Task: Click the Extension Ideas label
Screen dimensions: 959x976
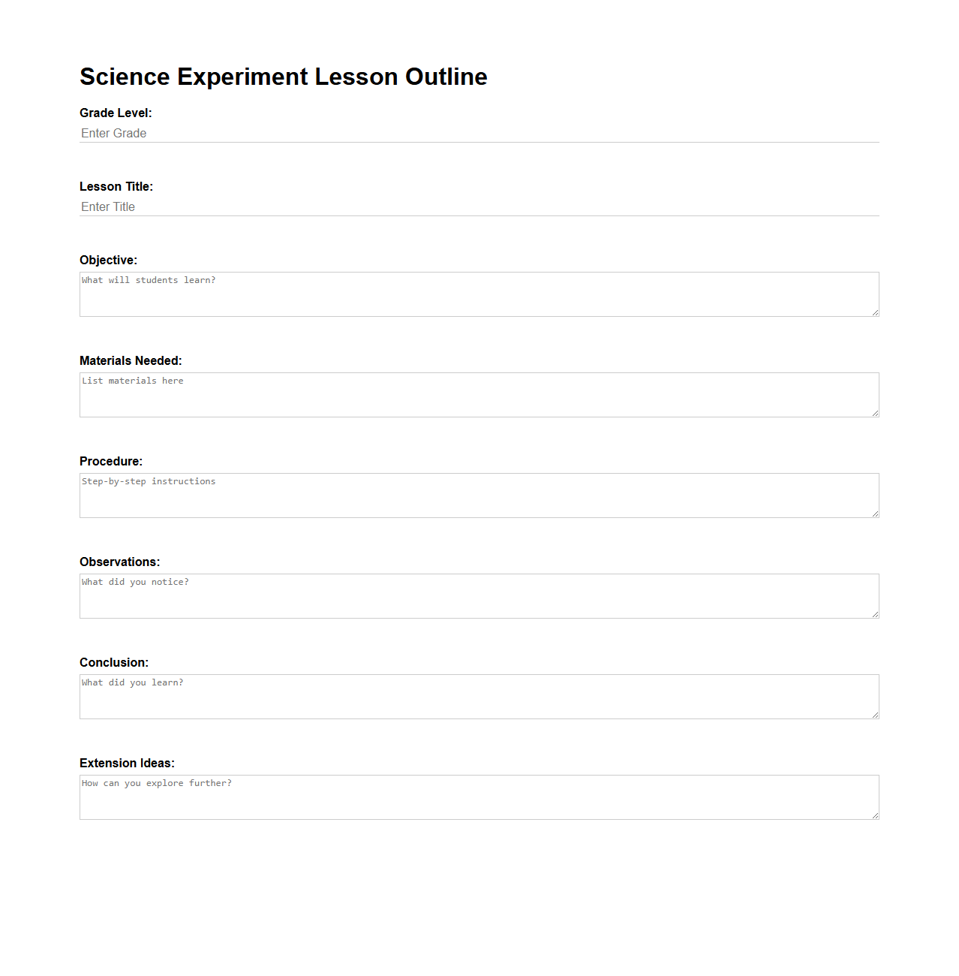Action: coord(127,763)
